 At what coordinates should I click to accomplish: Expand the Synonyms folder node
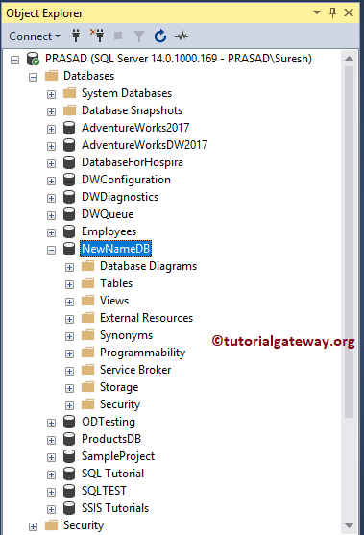click(69, 336)
